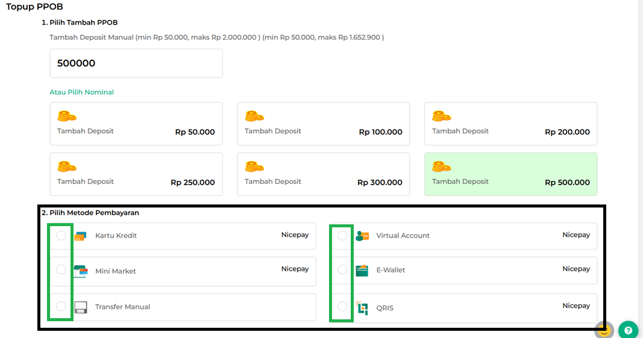Screen dimensions: 643x338
Task: Click the Transfer Manual icon
Action: (x=81, y=307)
